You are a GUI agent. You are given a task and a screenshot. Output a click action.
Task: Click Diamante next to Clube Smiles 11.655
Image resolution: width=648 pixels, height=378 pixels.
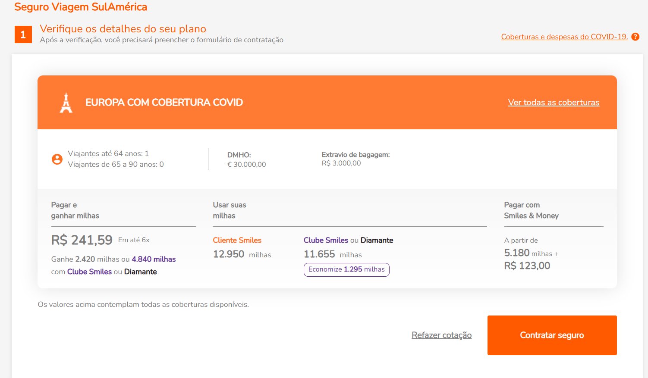click(377, 240)
